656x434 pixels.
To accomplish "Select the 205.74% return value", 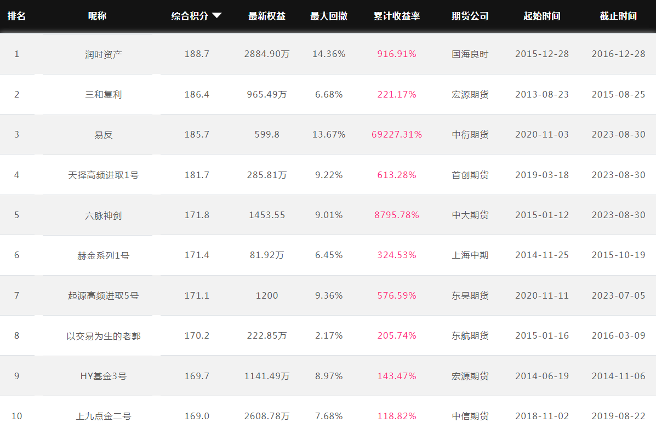I will coord(397,335).
